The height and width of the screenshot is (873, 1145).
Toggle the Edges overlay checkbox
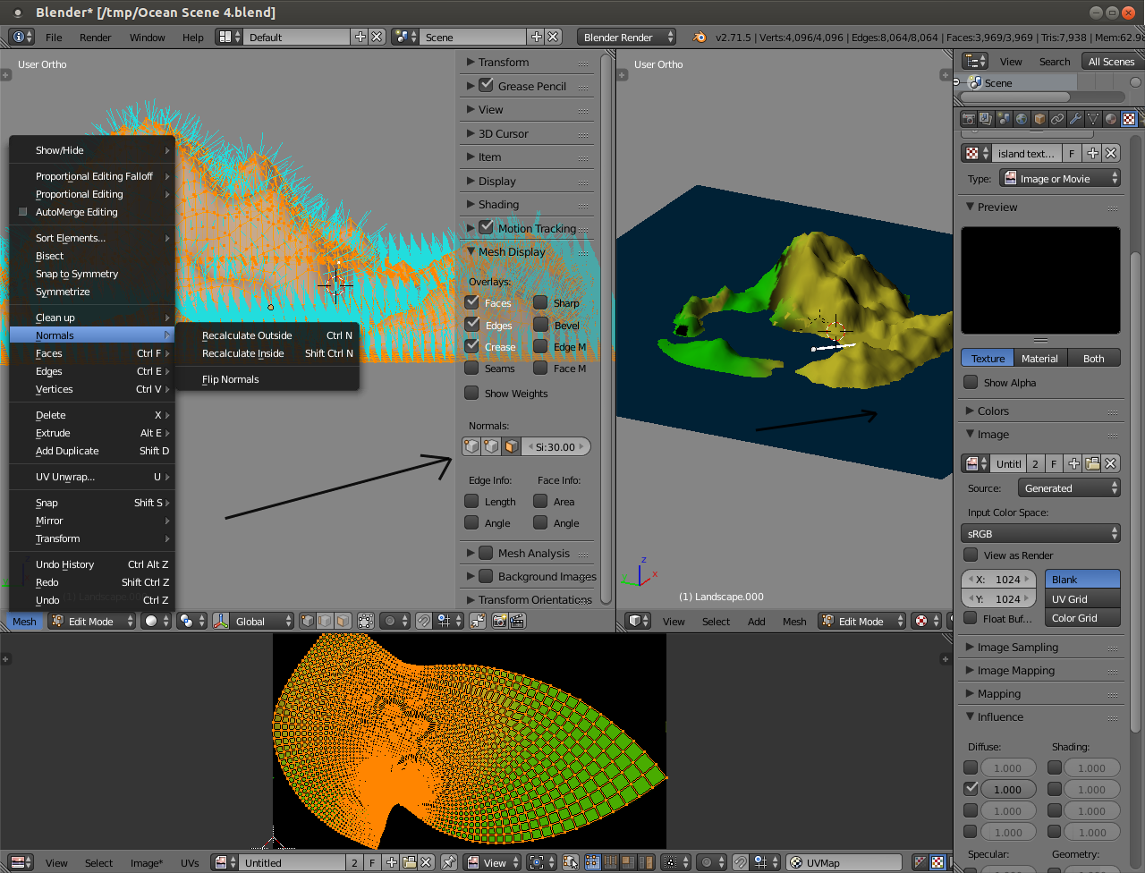pos(472,325)
